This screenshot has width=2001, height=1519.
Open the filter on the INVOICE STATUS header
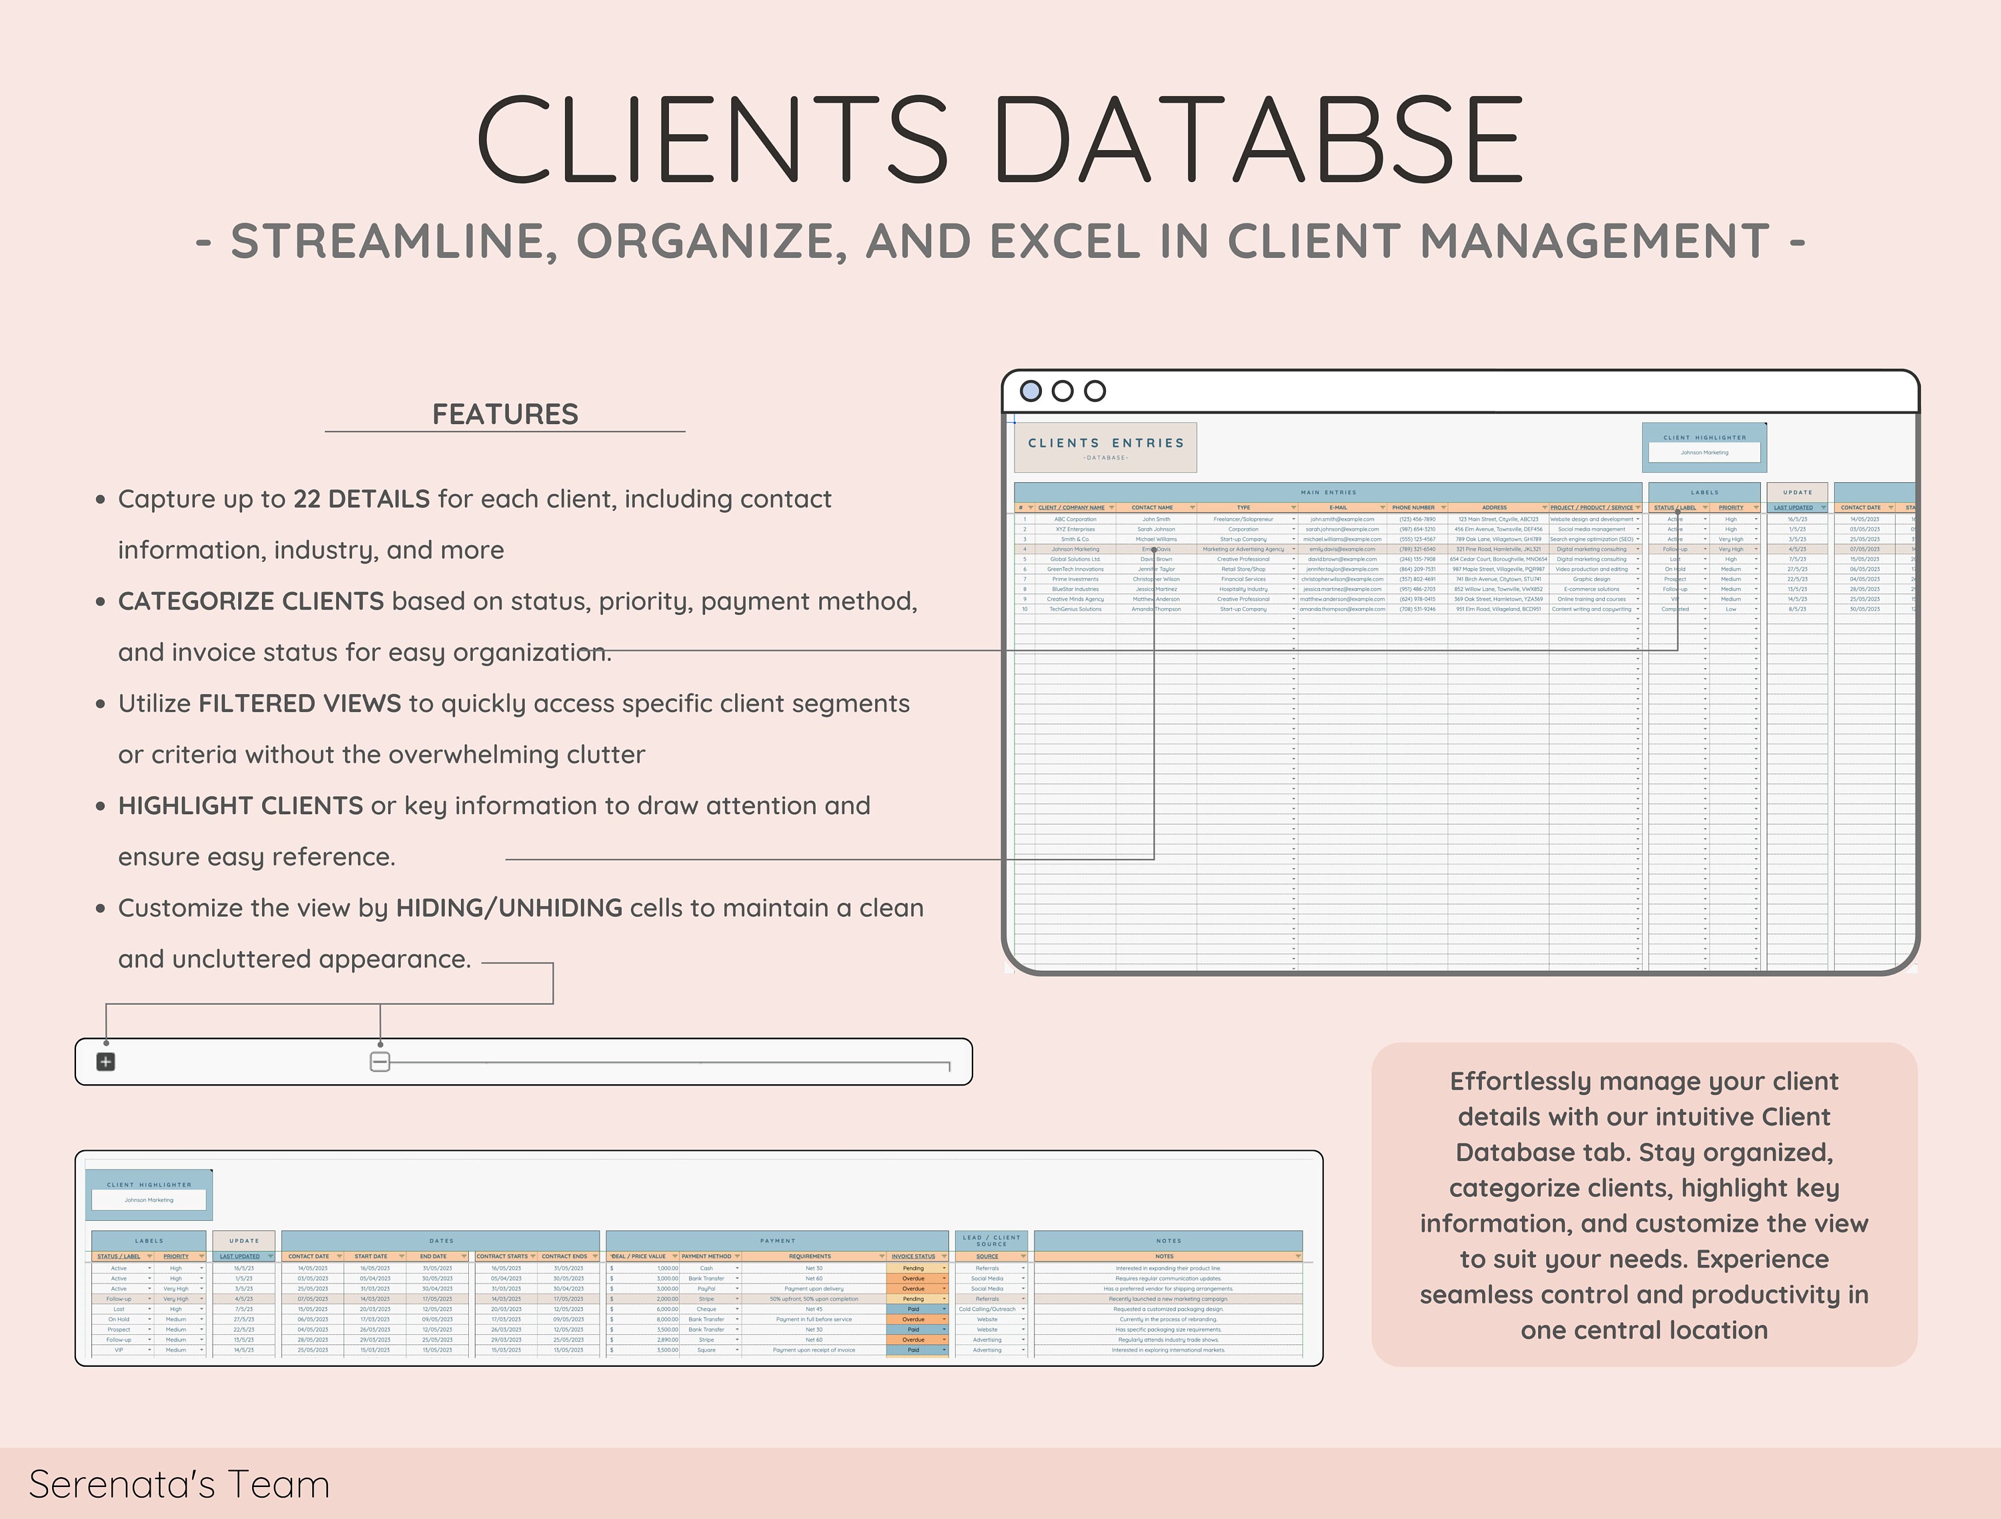point(944,1257)
